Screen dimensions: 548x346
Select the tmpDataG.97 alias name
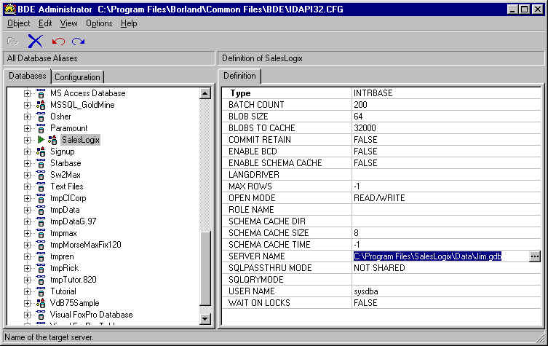[74, 221]
